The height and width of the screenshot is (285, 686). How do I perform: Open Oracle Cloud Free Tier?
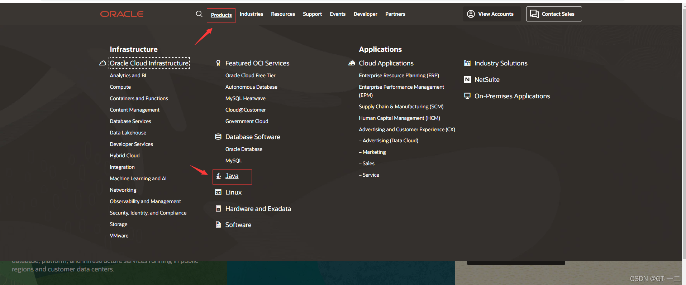pos(250,75)
